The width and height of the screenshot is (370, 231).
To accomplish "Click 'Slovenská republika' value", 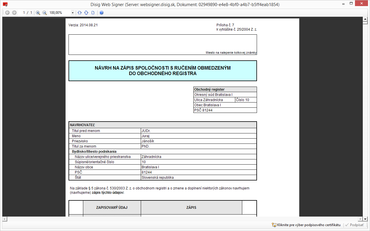I will tap(158, 178).
